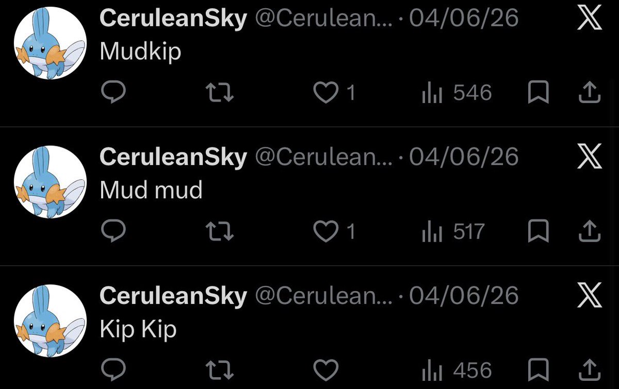The height and width of the screenshot is (389, 619).
Task: Like the "Kip Kip" post
Action: click(326, 370)
